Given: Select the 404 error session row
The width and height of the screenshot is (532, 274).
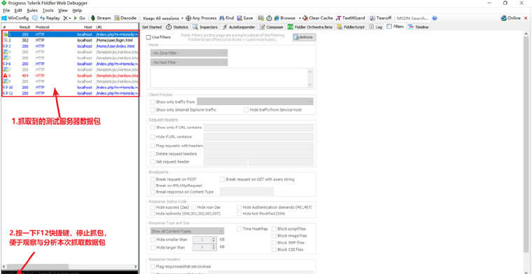Looking at the screenshot, I should point(70,76).
